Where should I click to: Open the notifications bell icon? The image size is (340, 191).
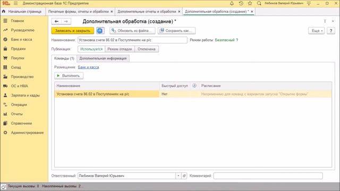pos(232,3)
